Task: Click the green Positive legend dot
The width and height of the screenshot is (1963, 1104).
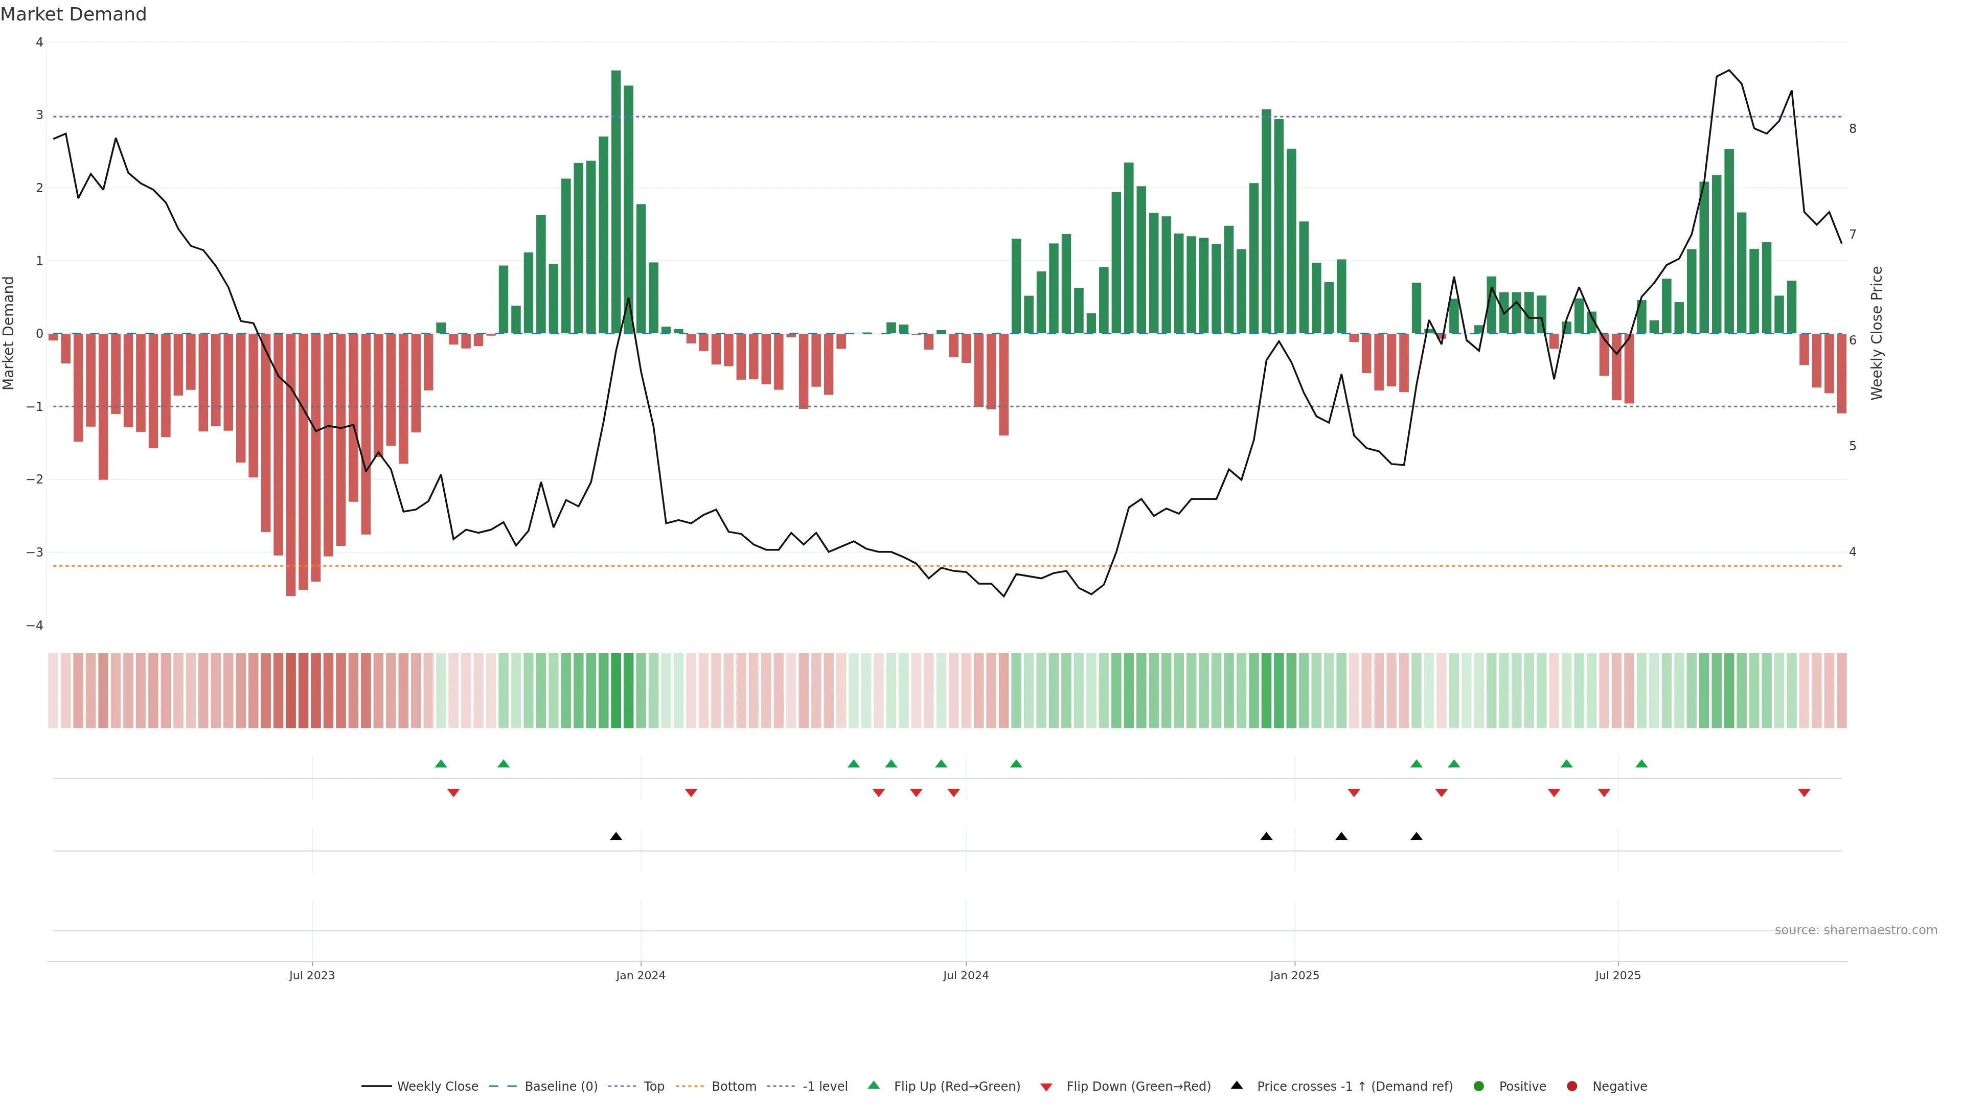Action: pos(1479,1087)
